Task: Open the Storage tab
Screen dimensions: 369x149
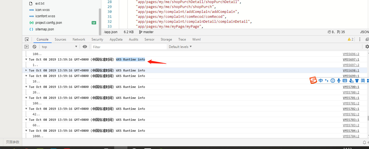Action: click(x=166, y=39)
